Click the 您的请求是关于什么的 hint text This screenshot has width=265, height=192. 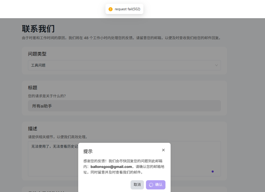(x=47, y=96)
